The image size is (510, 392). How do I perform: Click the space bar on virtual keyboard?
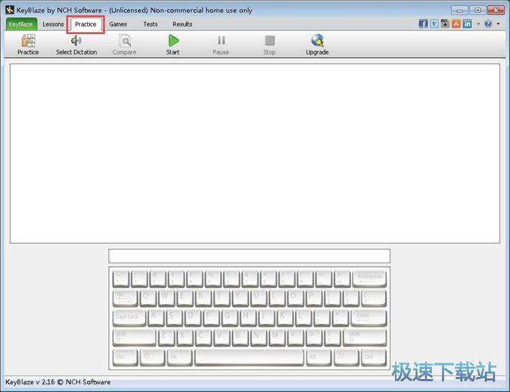click(250, 357)
